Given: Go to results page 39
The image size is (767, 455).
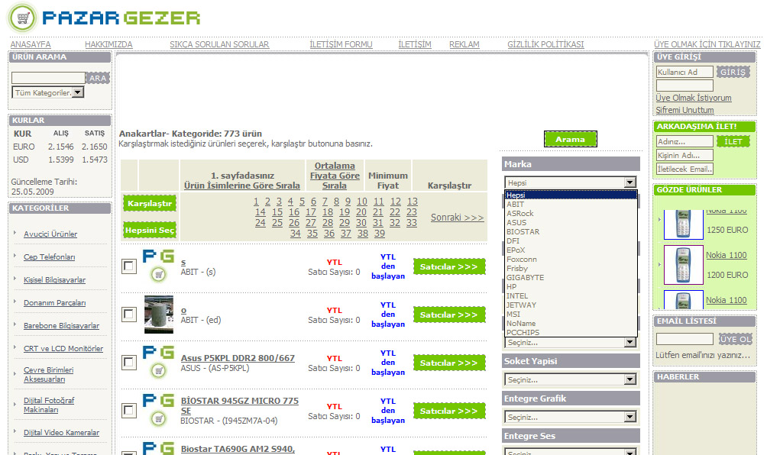Looking at the screenshot, I should [380, 234].
